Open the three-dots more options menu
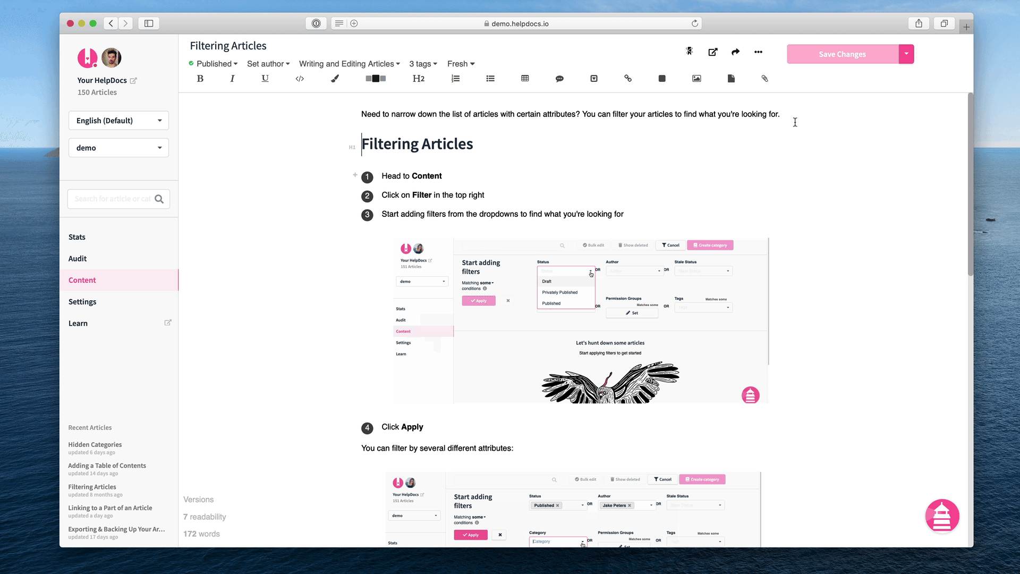The width and height of the screenshot is (1020, 574). [x=758, y=52]
